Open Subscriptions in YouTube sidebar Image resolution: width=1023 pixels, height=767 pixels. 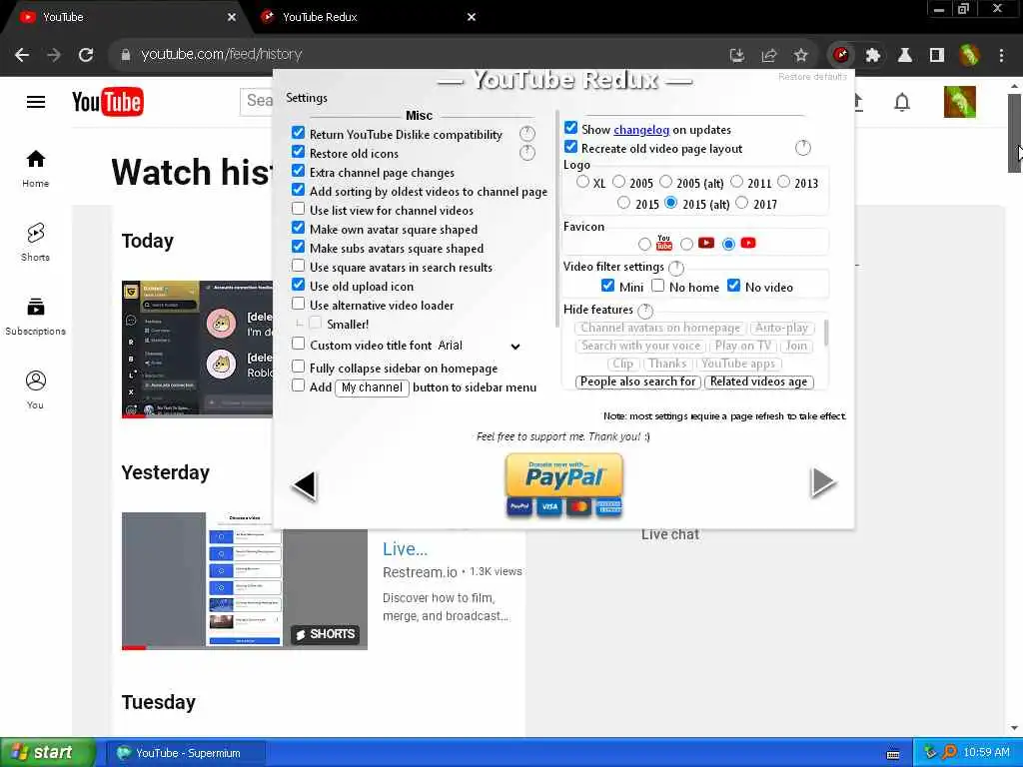point(35,316)
